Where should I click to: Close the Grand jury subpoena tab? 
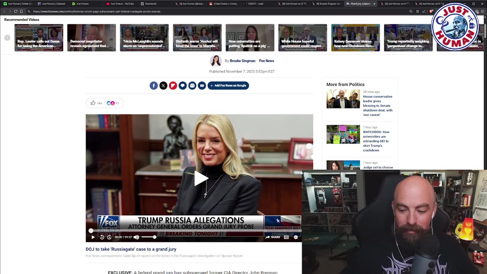(x=374, y=4)
